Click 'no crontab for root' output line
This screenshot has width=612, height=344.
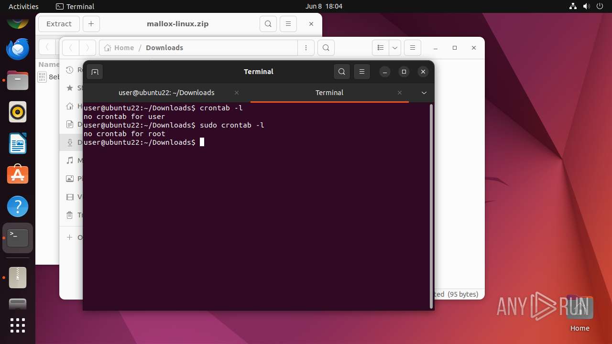coord(124,134)
